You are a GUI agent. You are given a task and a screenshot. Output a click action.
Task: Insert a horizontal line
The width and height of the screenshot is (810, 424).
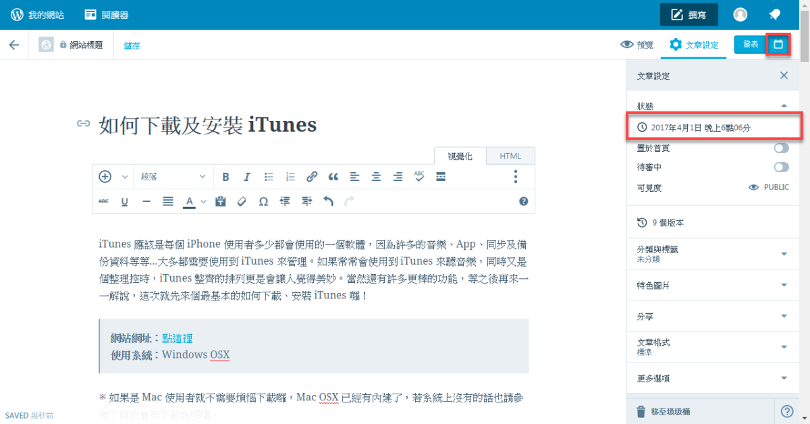click(146, 201)
